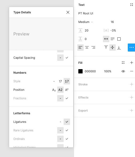Align text to bottom

click(x=119, y=48)
